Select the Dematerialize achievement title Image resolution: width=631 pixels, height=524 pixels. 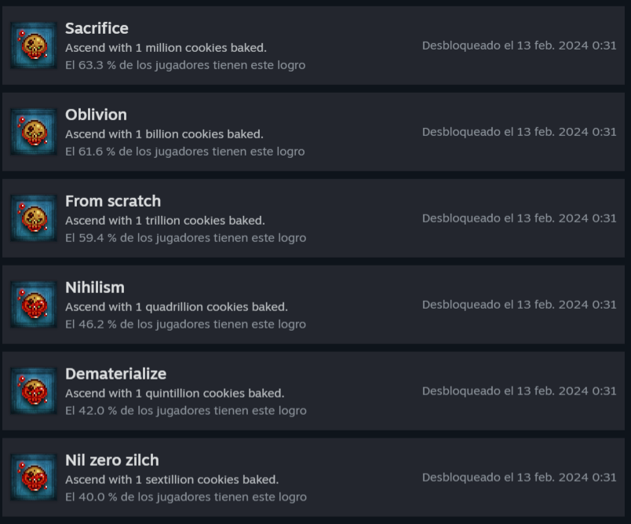pos(115,374)
